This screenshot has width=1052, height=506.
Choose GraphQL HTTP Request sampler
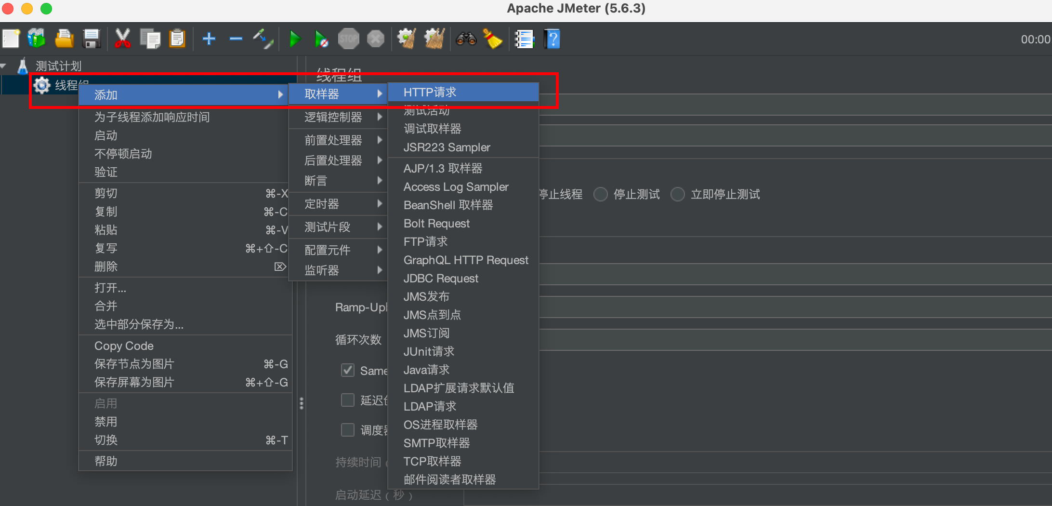(x=463, y=260)
